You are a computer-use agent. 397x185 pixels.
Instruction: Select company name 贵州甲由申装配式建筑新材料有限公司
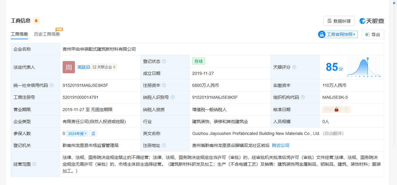pos(99,49)
